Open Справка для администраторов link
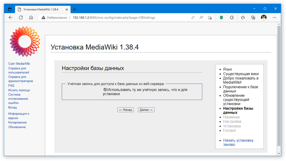This screenshot has width=286, height=161. coord(20,79)
